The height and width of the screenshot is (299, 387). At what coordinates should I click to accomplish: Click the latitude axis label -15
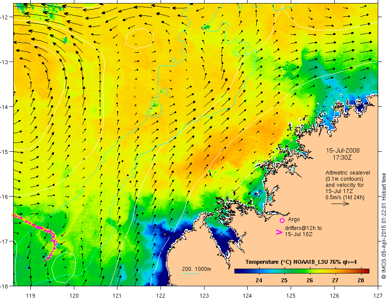click(x=5, y=151)
